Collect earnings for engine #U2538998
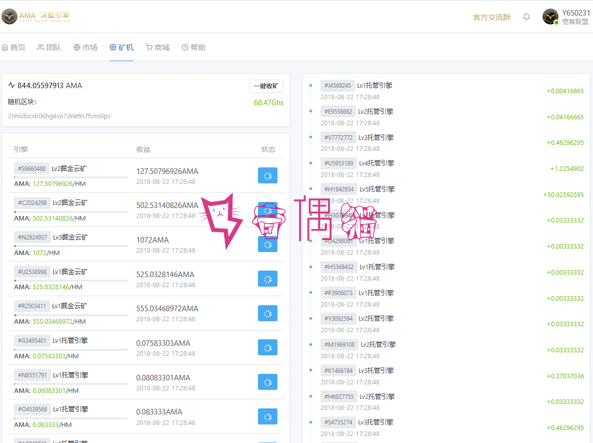The height and width of the screenshot is (443, 593). (268, 279)
